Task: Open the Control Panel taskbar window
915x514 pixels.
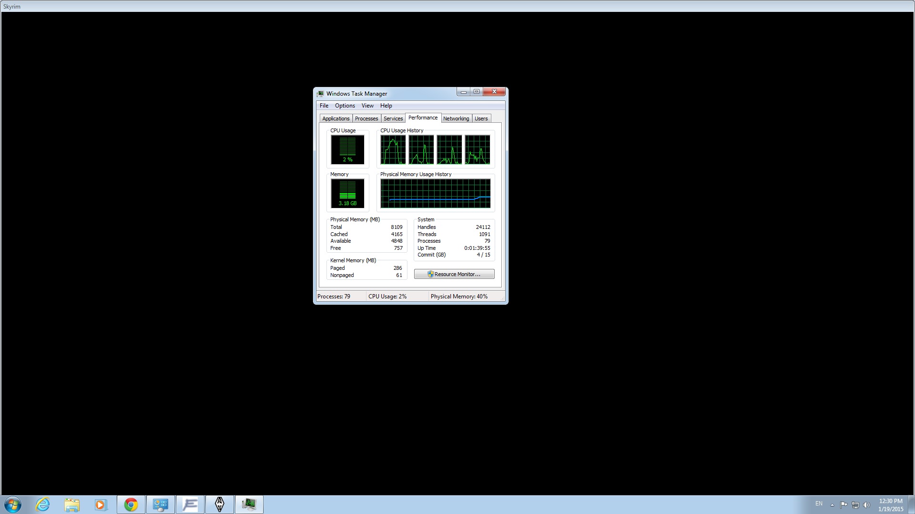Action: tap(161, 504)
